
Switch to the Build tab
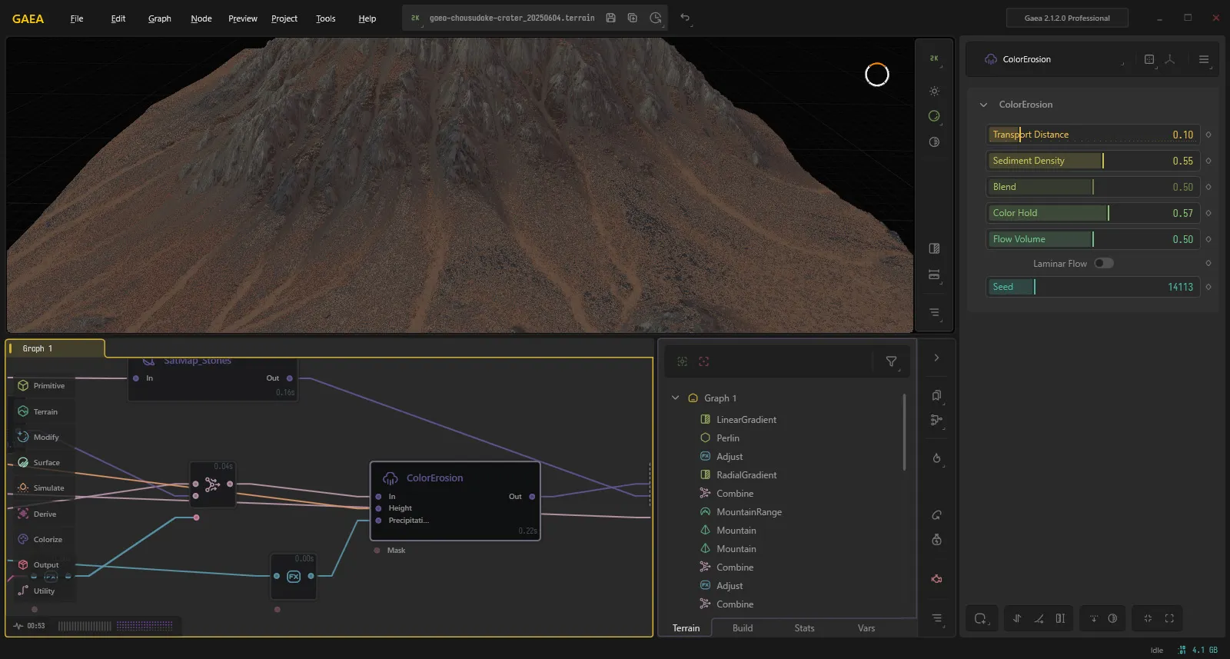pyautogui.click(x=743, y=627)
